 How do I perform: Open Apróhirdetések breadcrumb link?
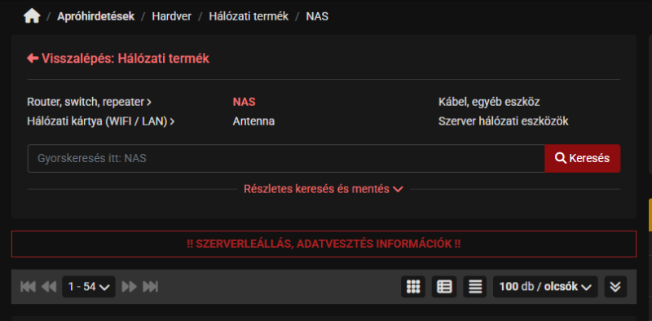[96, 16]
